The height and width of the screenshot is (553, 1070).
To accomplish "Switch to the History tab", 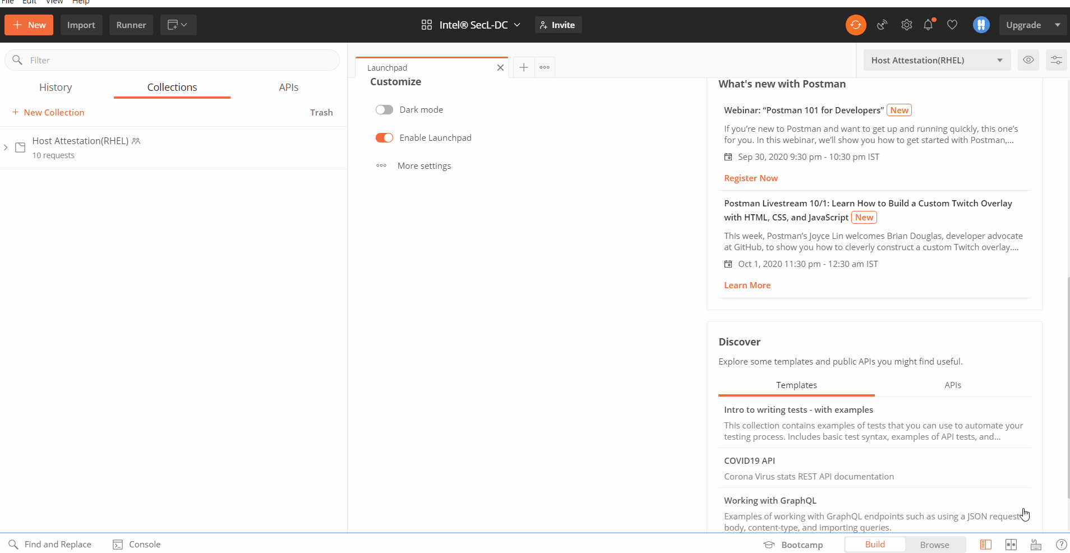I will pyautogui.click(x=56, y=87).
